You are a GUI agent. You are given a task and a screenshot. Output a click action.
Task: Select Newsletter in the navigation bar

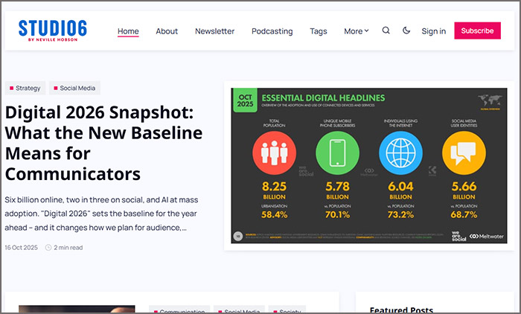pyautogui.click(x=214, y=31)
